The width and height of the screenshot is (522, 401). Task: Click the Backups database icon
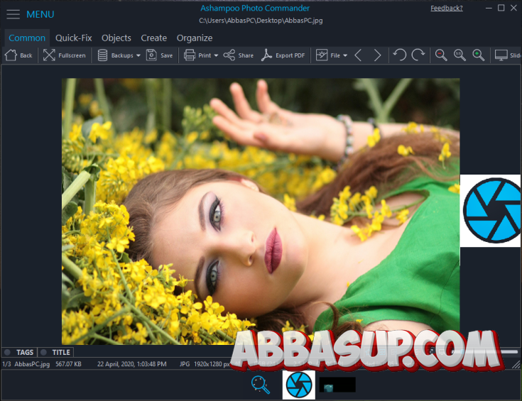(102, 55)
